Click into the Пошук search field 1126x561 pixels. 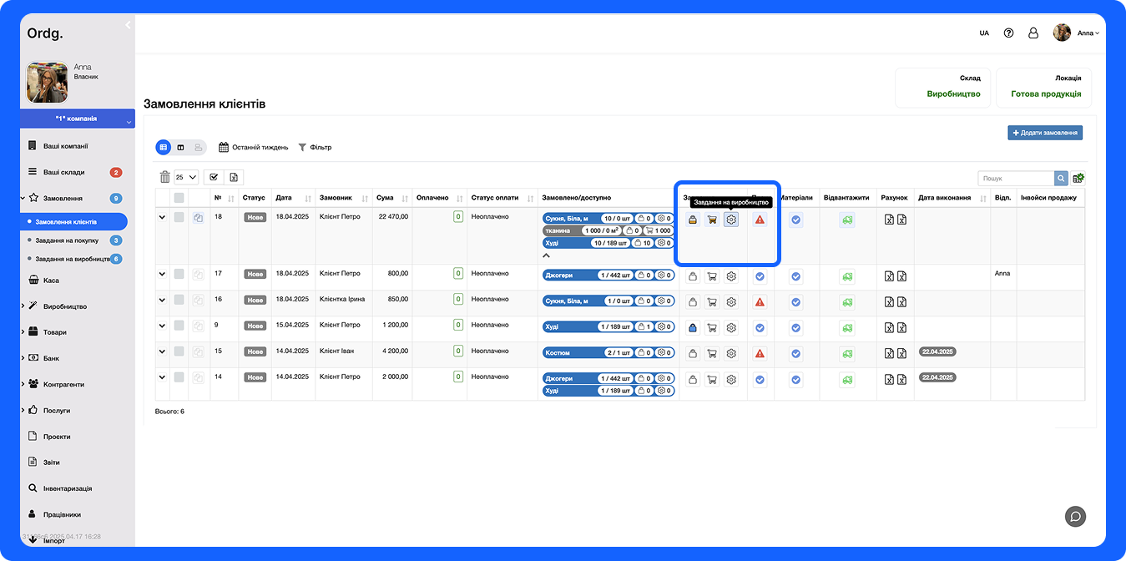pos(1016,178)
